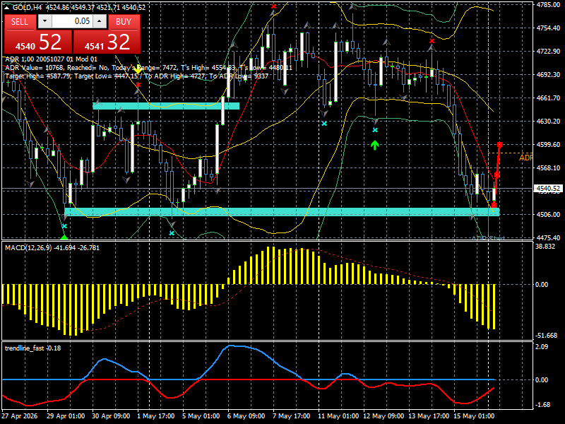Select cyan X marker above green up arrow

[x=375, y=130]
